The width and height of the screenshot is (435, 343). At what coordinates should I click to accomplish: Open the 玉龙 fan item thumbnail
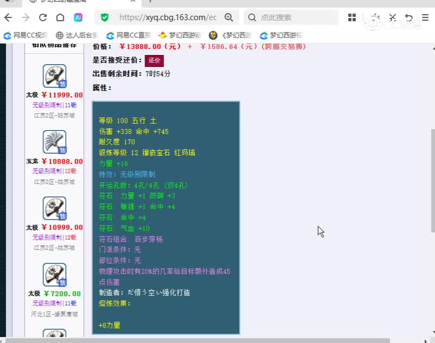pos(55,142)
